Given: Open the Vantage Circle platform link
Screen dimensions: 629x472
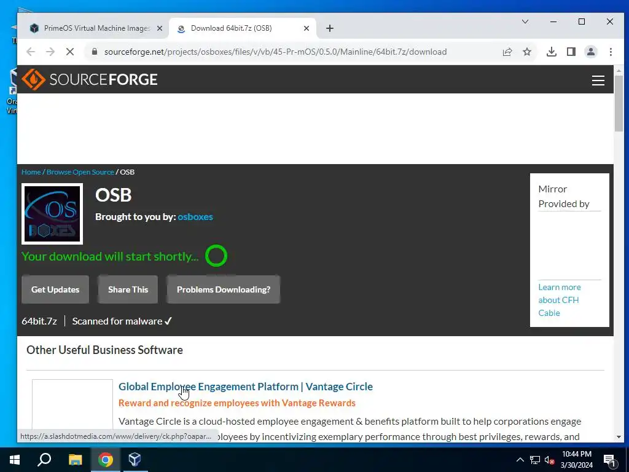Looking at the screenshot, I should [x=246, y=387].
